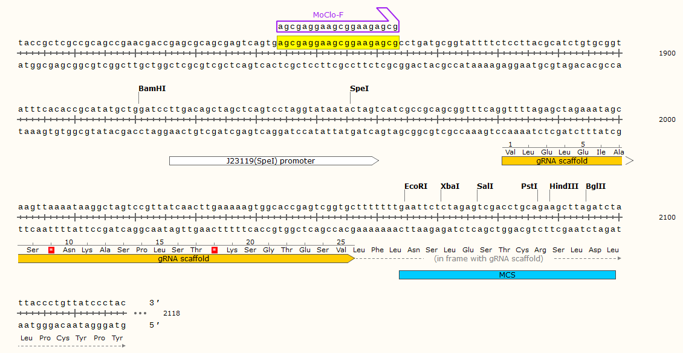683x353 pixels.
Task: Click the red stop codon after Thr
Action: click(214, 250)
